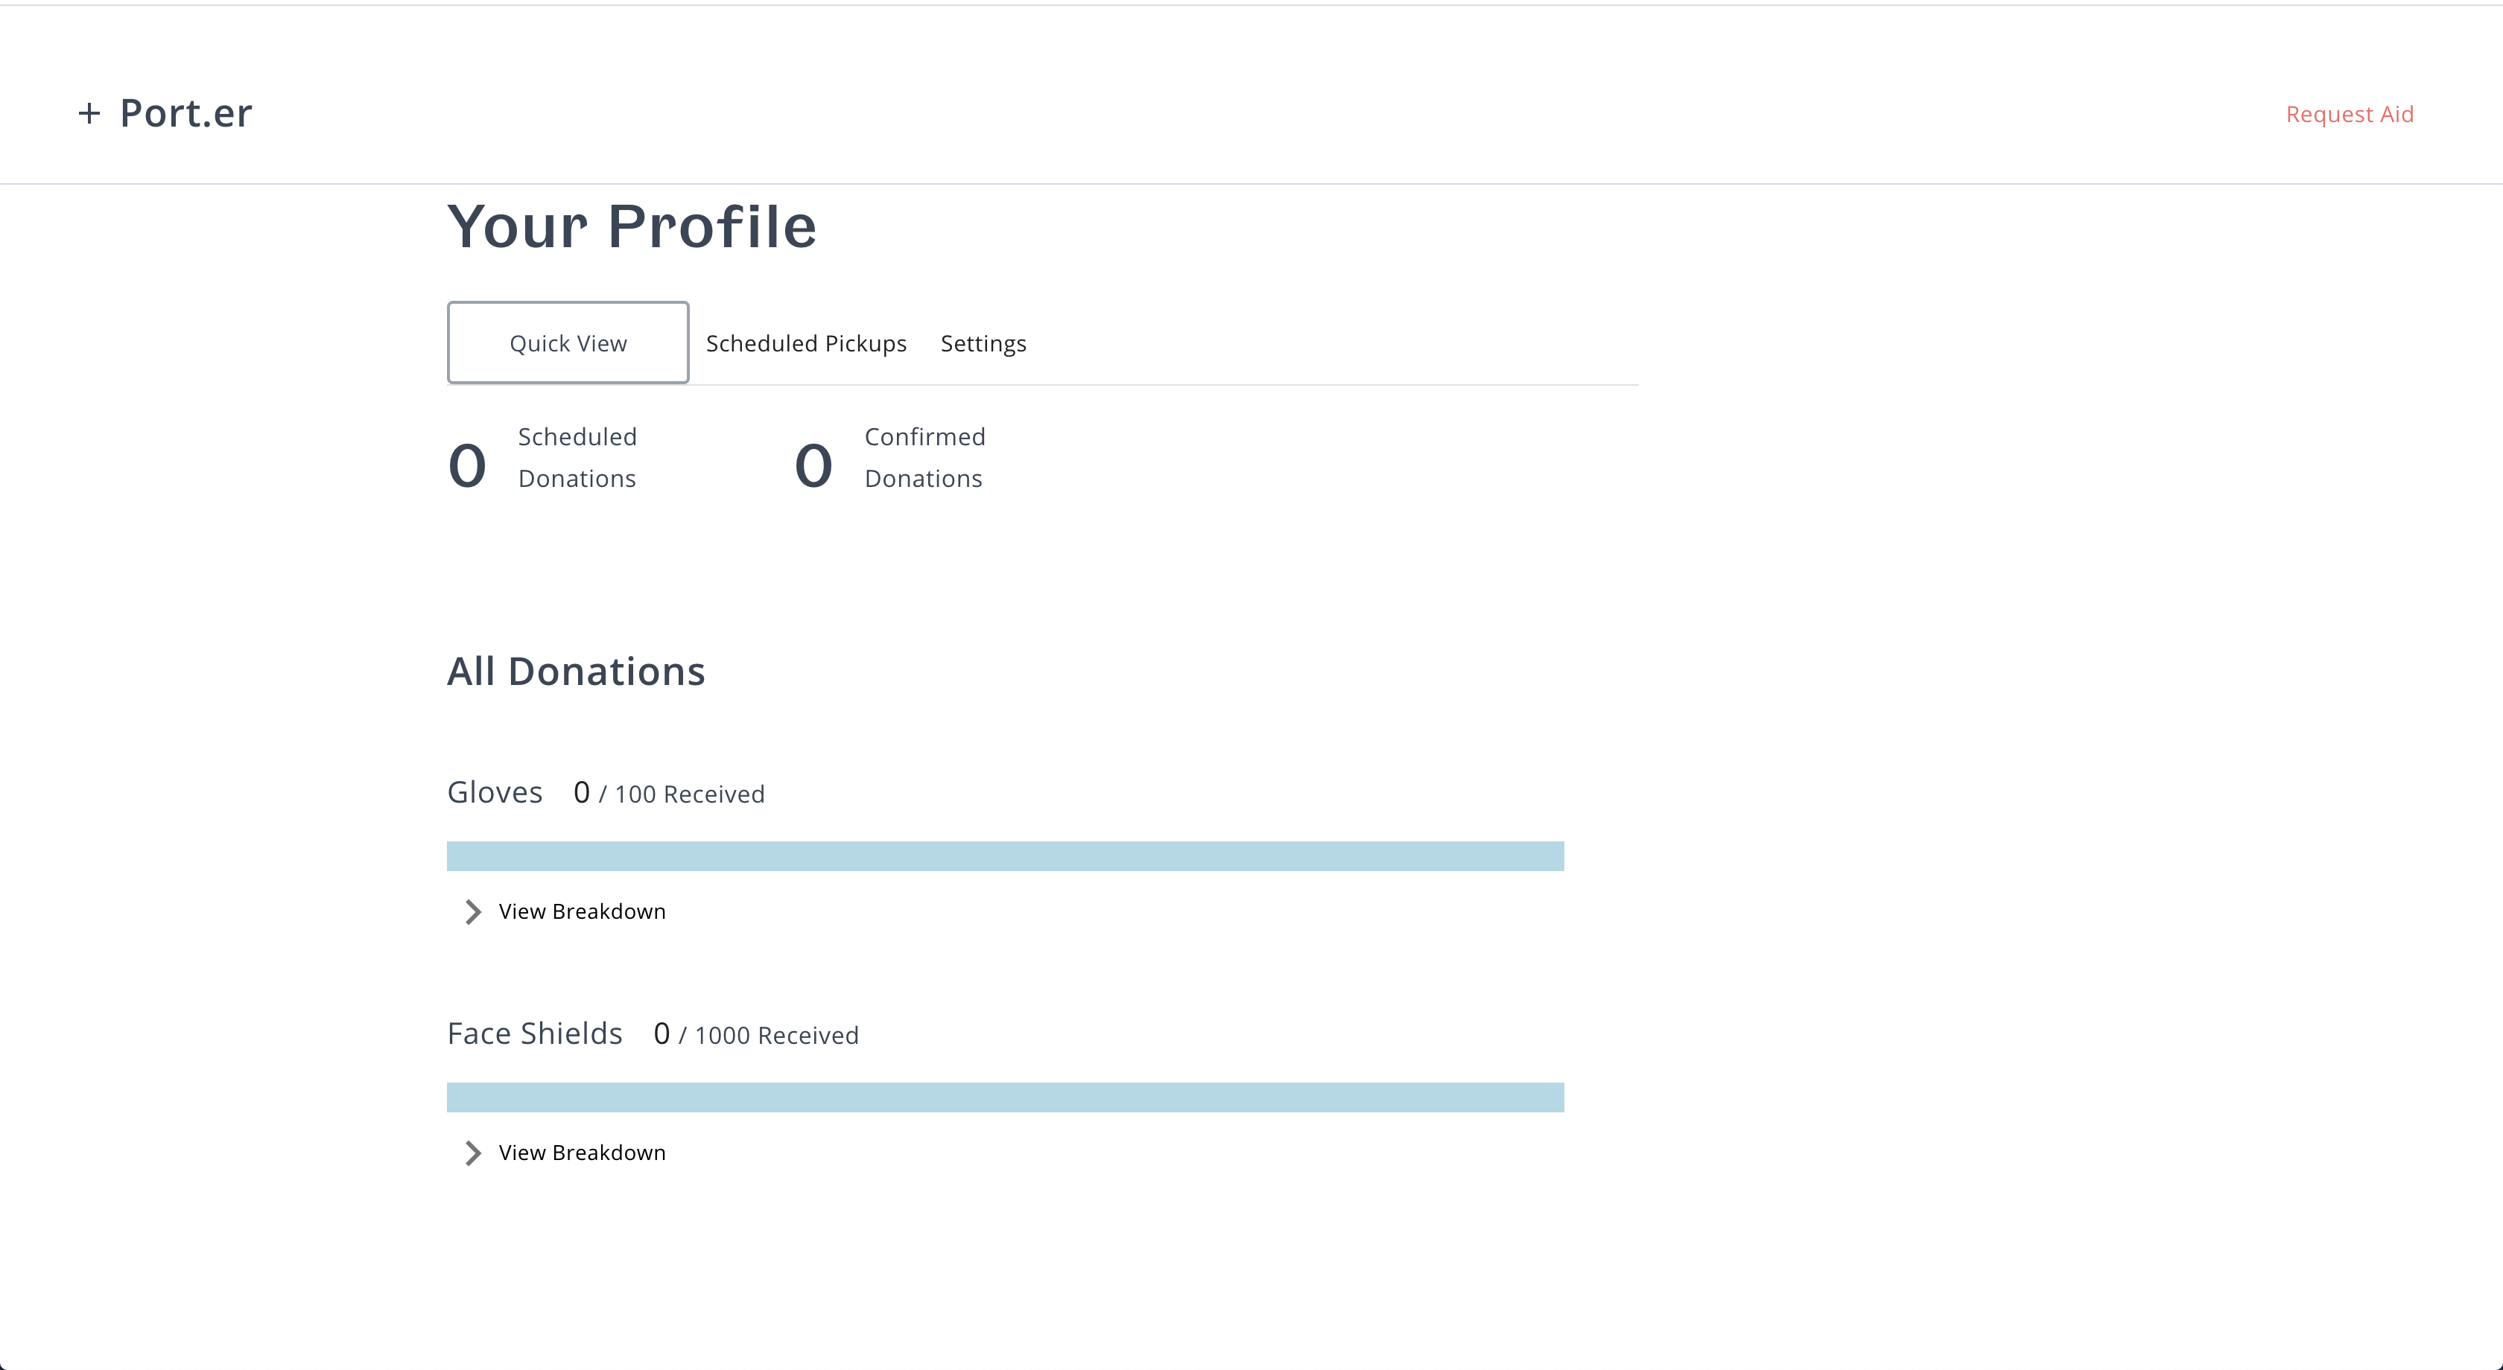Click the Face Shields item title
Viewport: 2503px width, 1370px height.
click(534, 1033)
